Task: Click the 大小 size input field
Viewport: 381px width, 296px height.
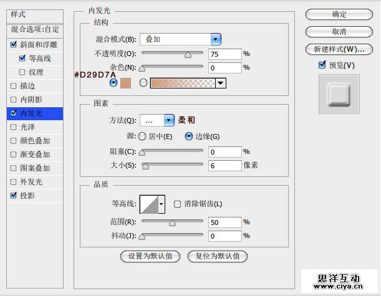Action: point(224,166)
